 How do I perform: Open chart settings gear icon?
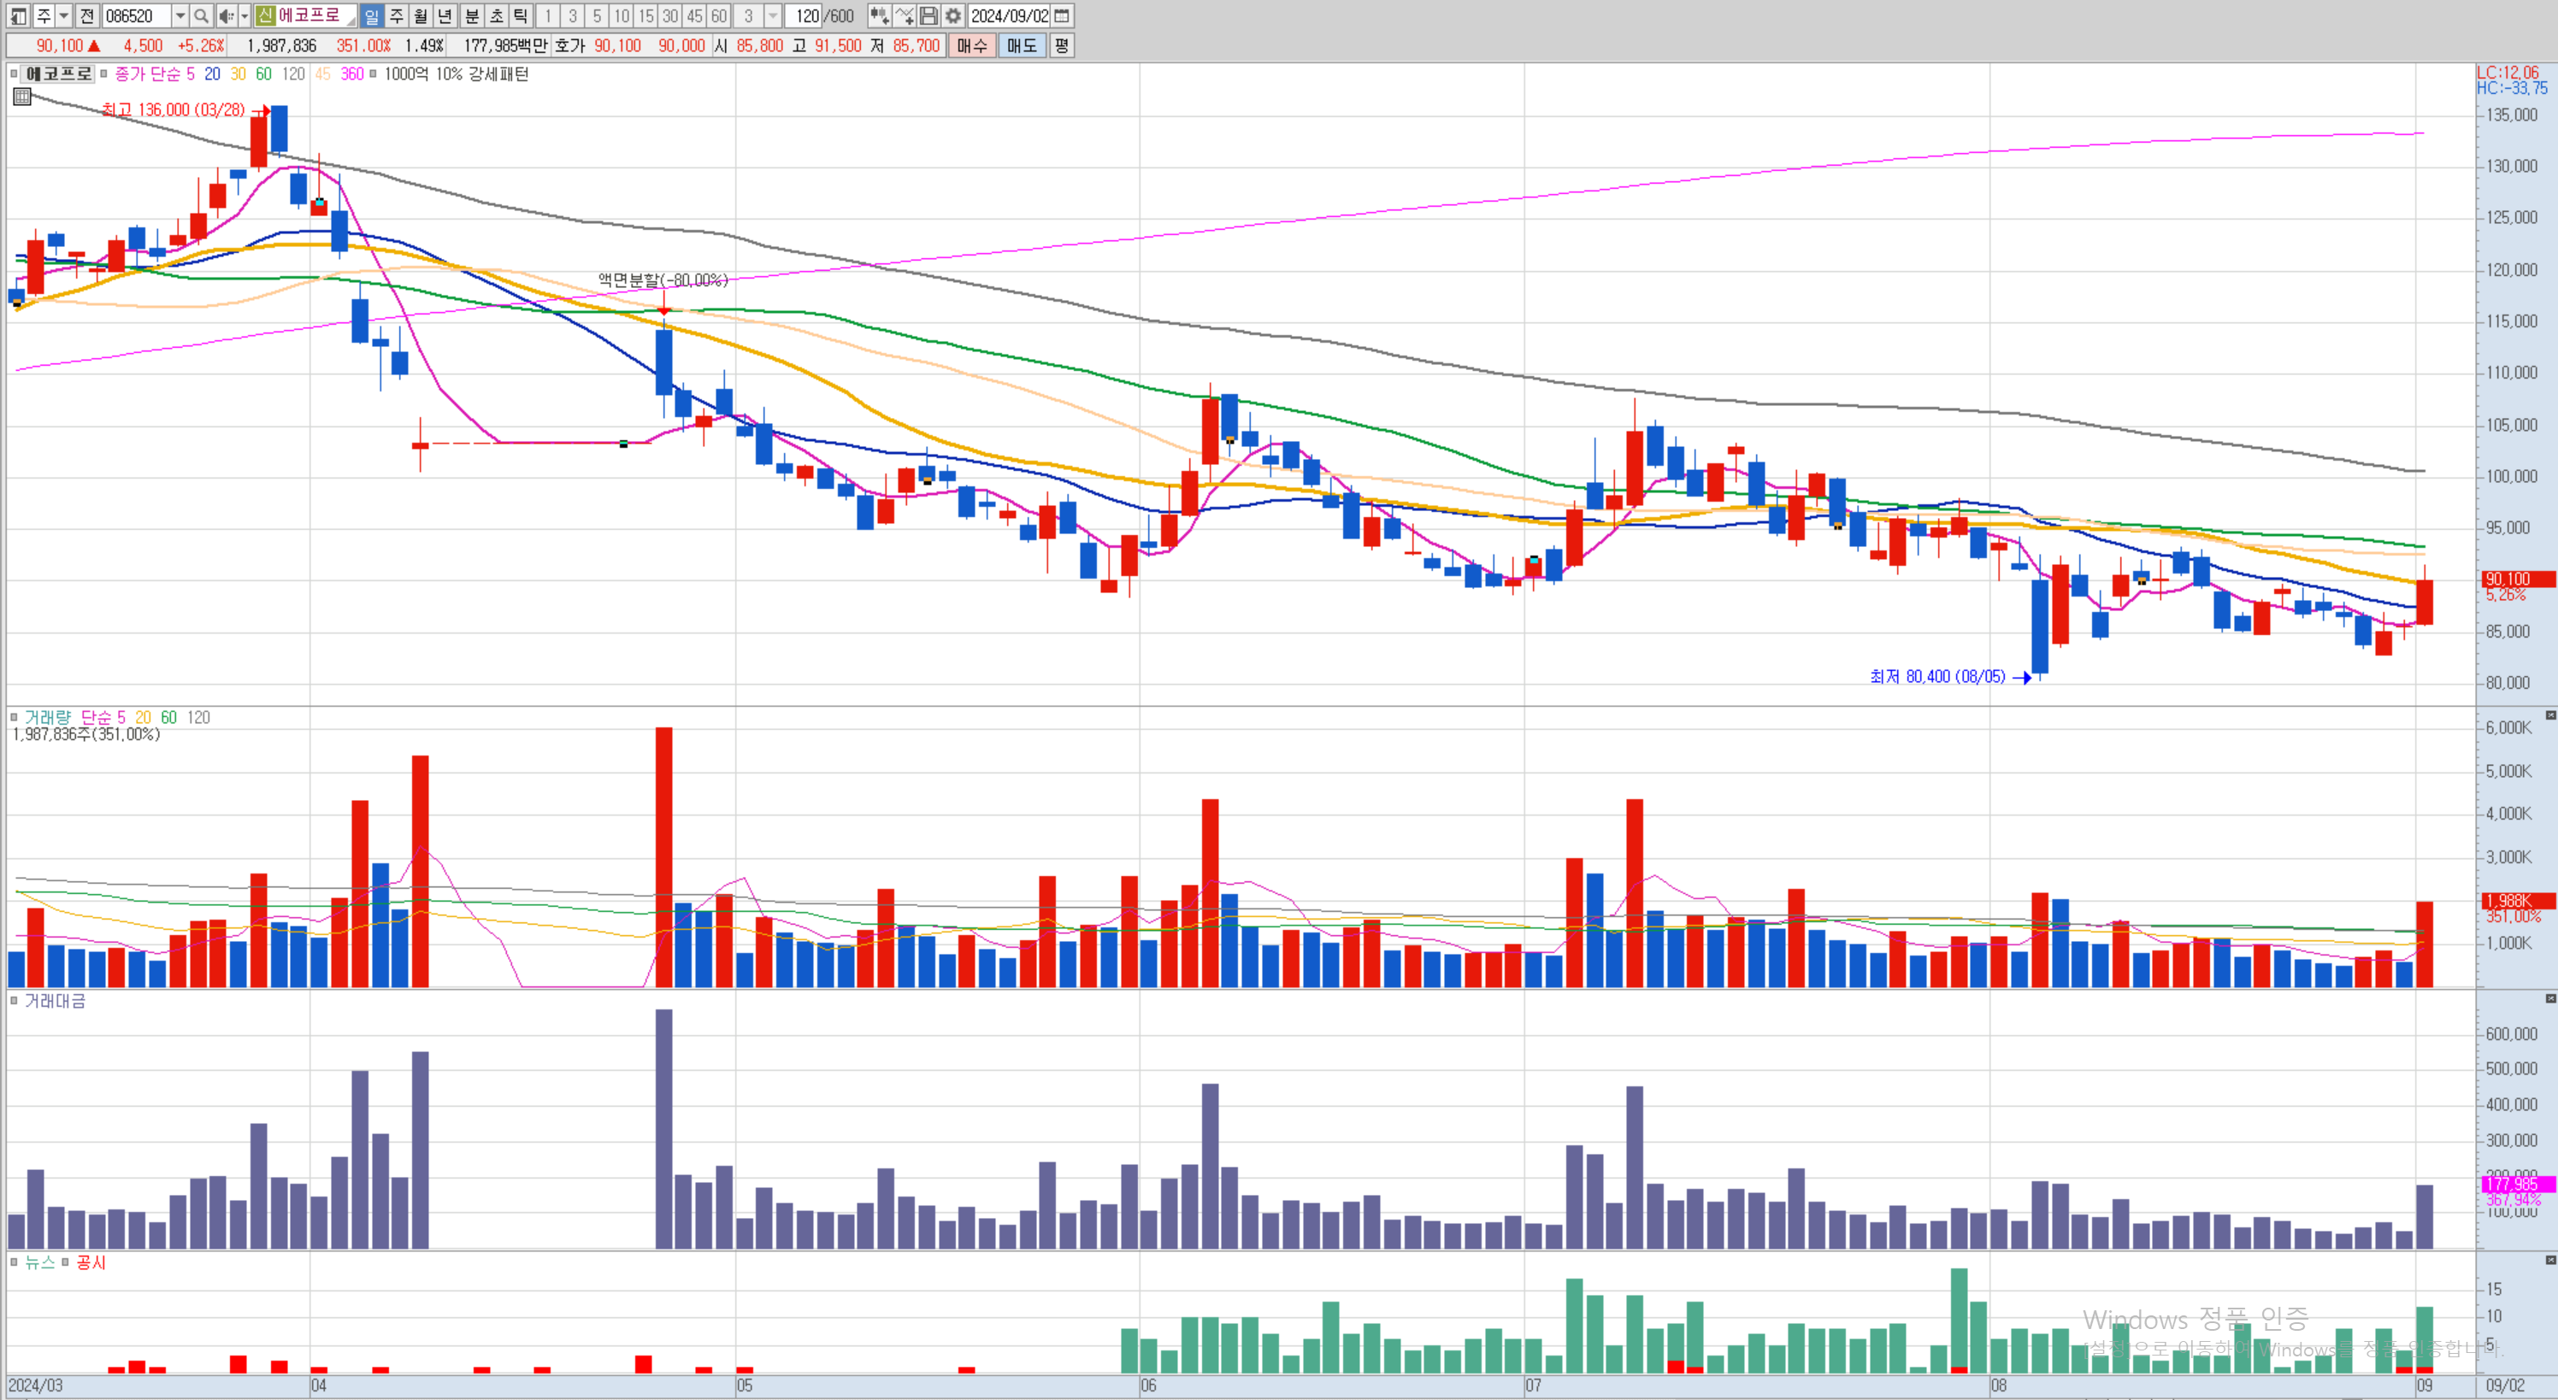point(952,16)
